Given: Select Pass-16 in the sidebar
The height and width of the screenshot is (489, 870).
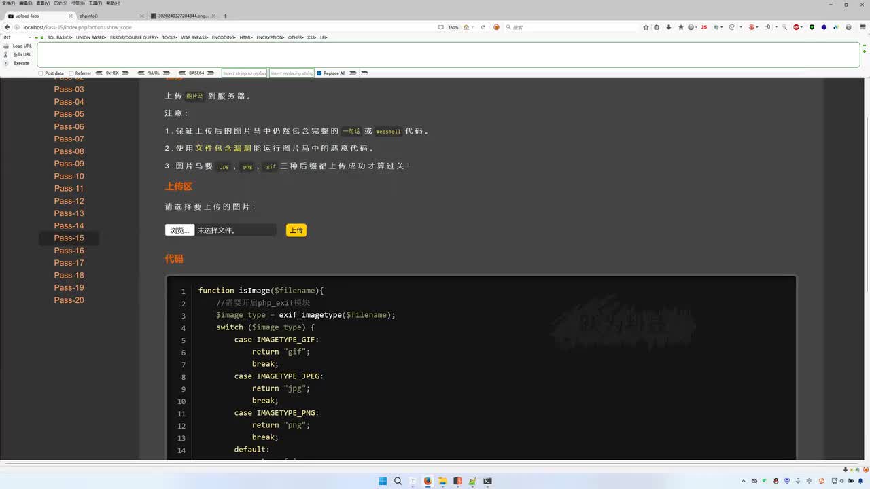Looking at the screenshot, I should point(69,251).
